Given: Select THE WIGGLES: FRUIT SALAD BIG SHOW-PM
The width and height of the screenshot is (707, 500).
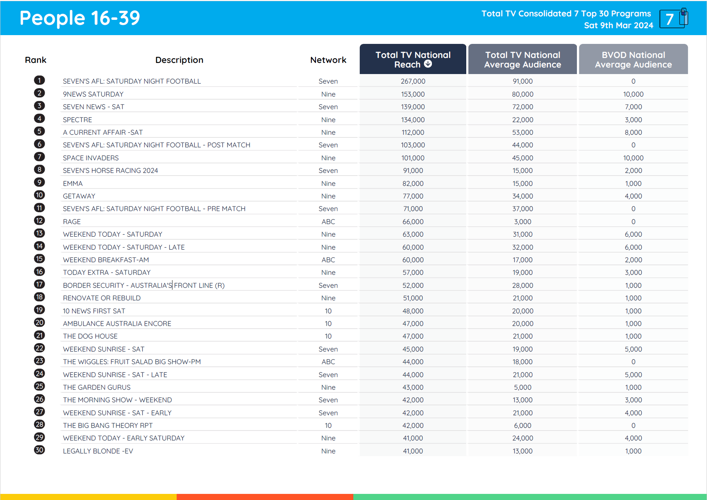Looking at the screenshot, I should [x=132, y=361].
